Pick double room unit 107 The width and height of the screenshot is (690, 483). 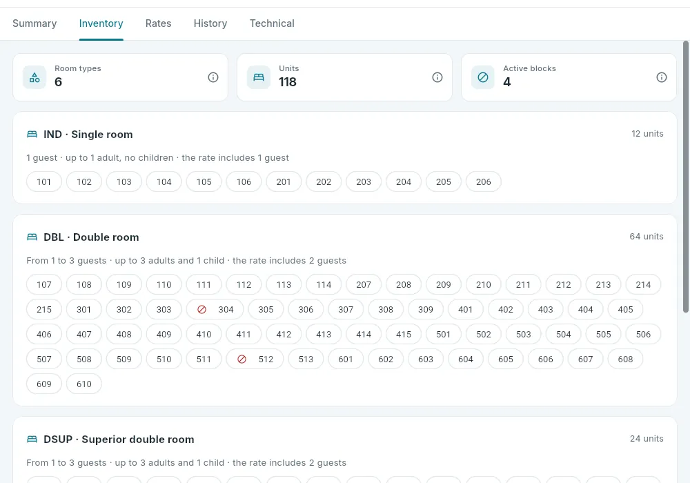tap(44, 284)
